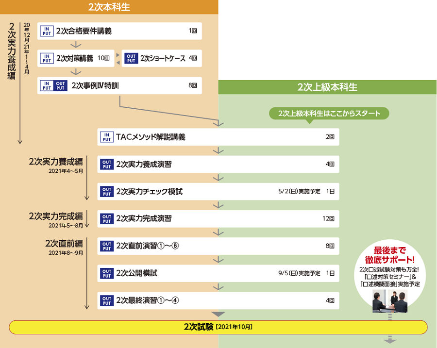Click INPUT icon beside 2次対策講義
Viewport: 437px width, 348px height.
[46, 58]
